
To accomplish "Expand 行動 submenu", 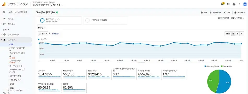I will (9, 88).
